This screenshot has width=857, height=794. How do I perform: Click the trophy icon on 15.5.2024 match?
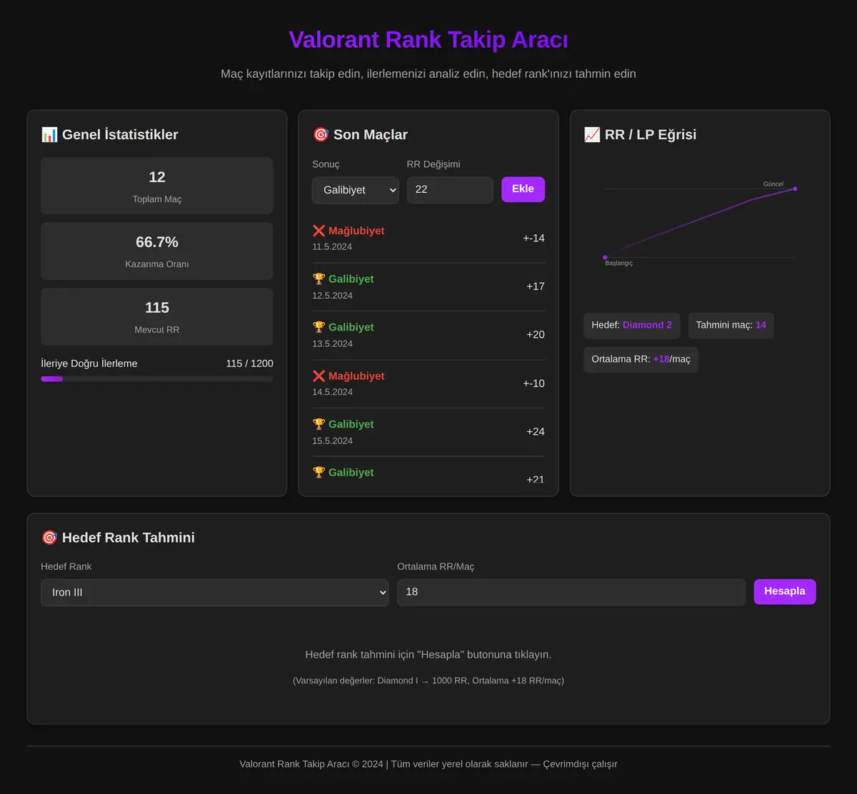[319, 424]
